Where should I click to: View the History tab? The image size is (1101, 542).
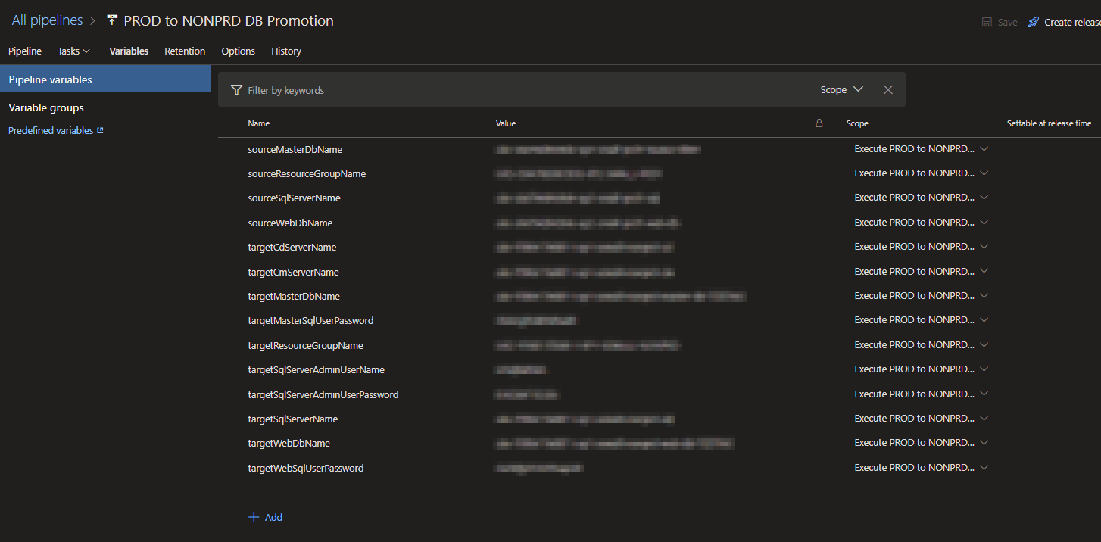point(286,51)
